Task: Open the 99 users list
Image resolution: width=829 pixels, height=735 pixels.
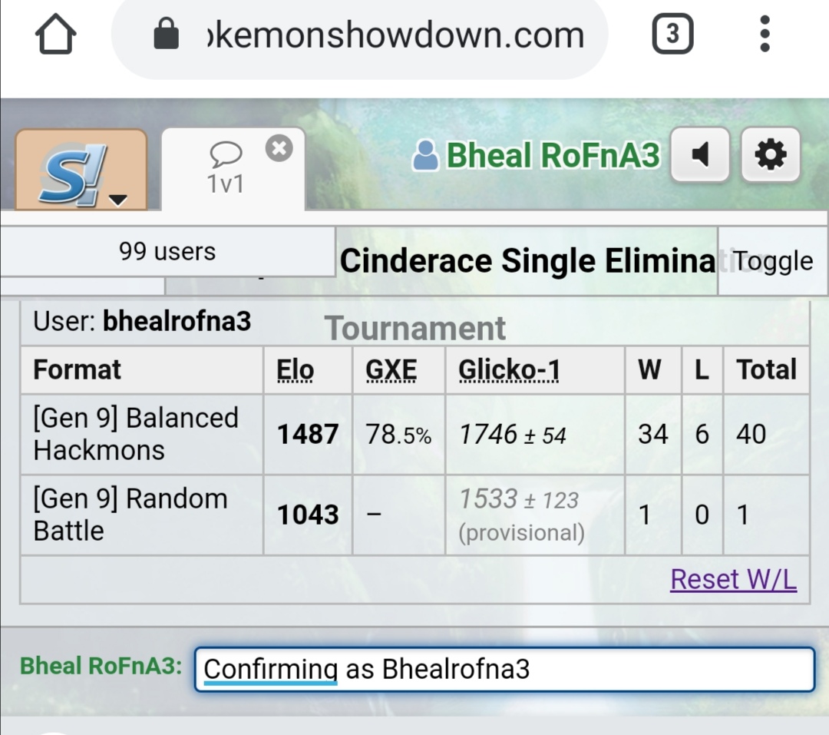Action: tap(167, 251)
